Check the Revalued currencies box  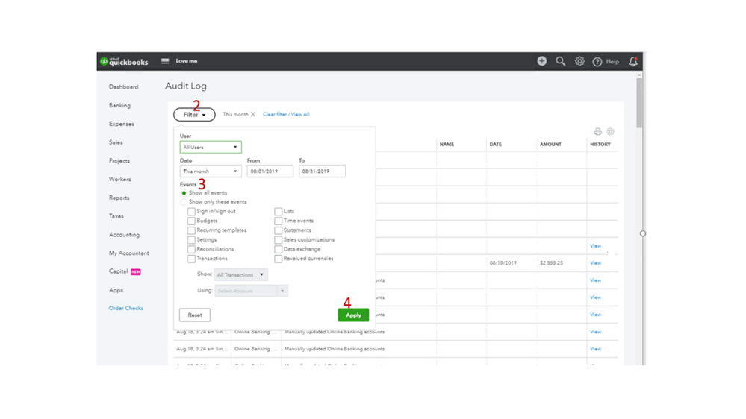pos(279,259)
